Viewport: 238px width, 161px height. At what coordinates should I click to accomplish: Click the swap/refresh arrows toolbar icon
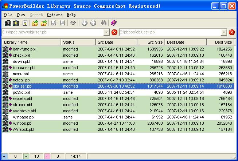point(73,23)
